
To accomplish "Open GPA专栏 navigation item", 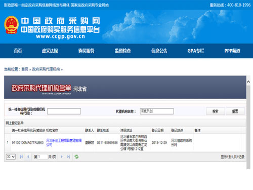I will tap(196, 51).
